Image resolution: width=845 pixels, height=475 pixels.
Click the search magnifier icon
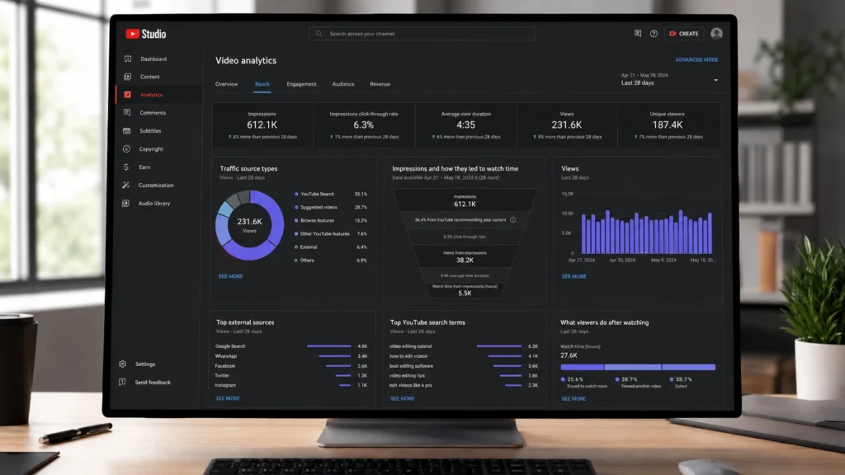(x=319, y=33)
